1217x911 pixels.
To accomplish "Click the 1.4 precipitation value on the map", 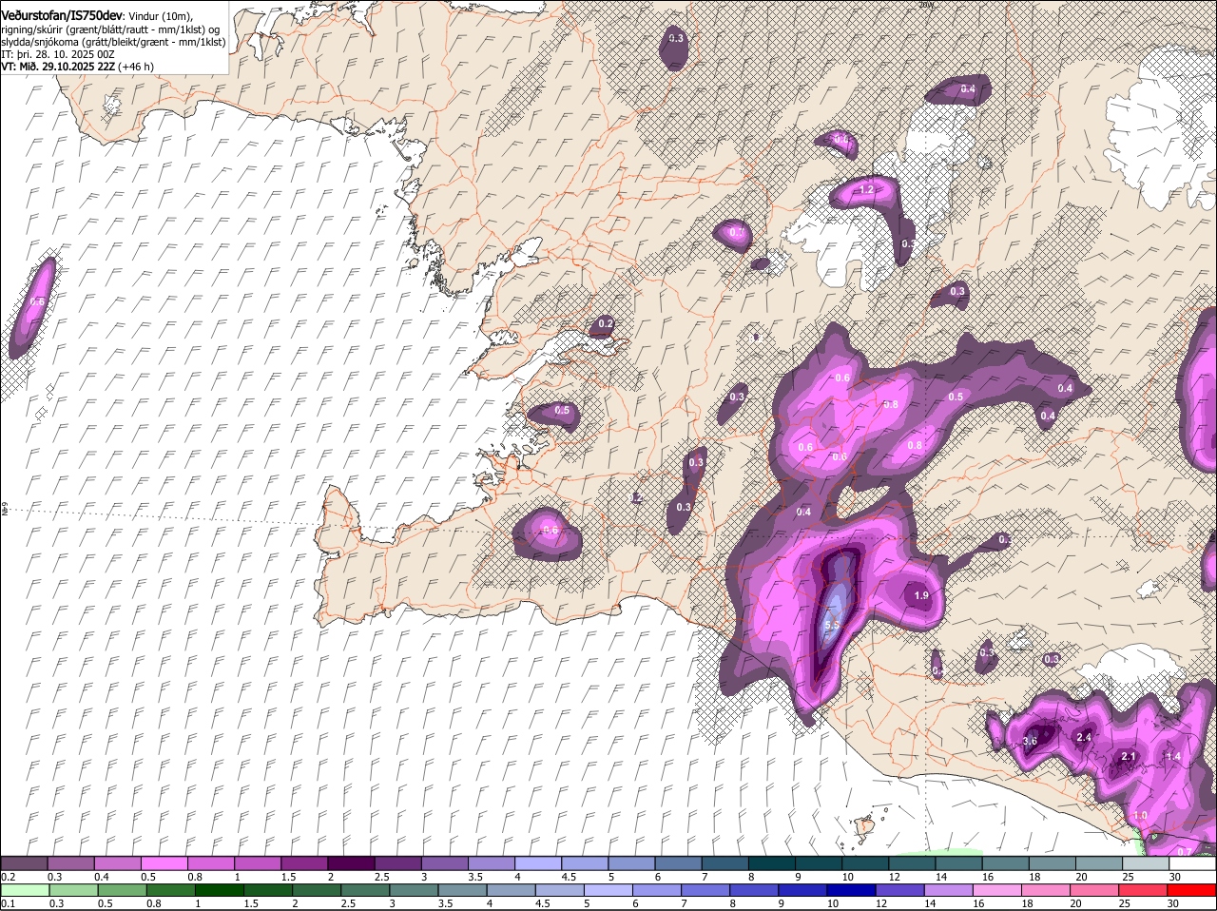I will click(1173, 756).
